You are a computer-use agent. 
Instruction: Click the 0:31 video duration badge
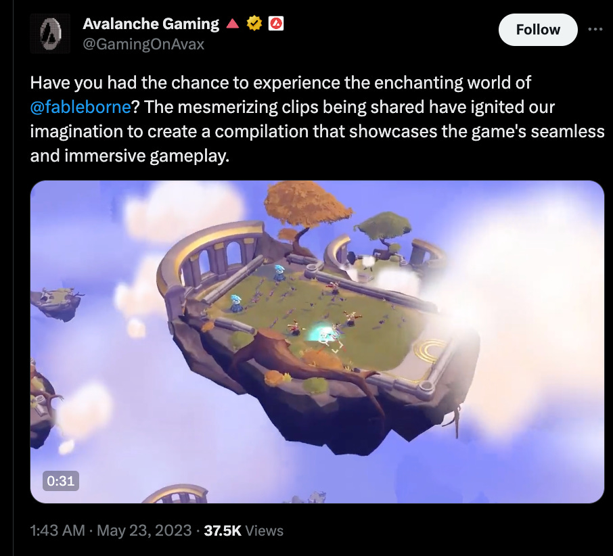tap(61, 481)
